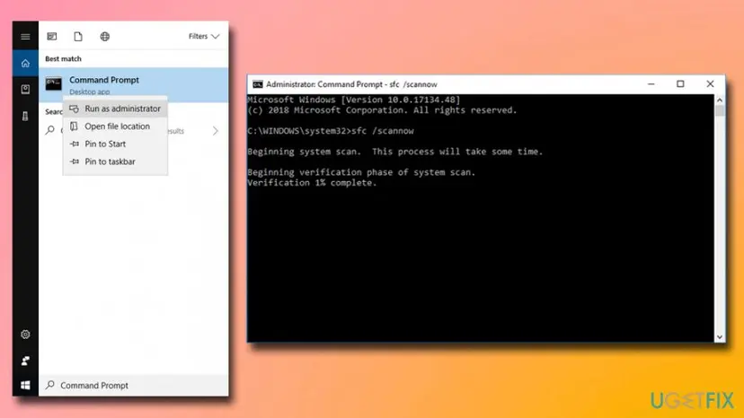Click 'Beginning system scan.' output line
744x418 pixels.
(x=394, y=152)
